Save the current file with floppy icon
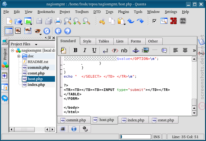The width and height of the screenshot is (206, 141). click(x=39, y=21)
